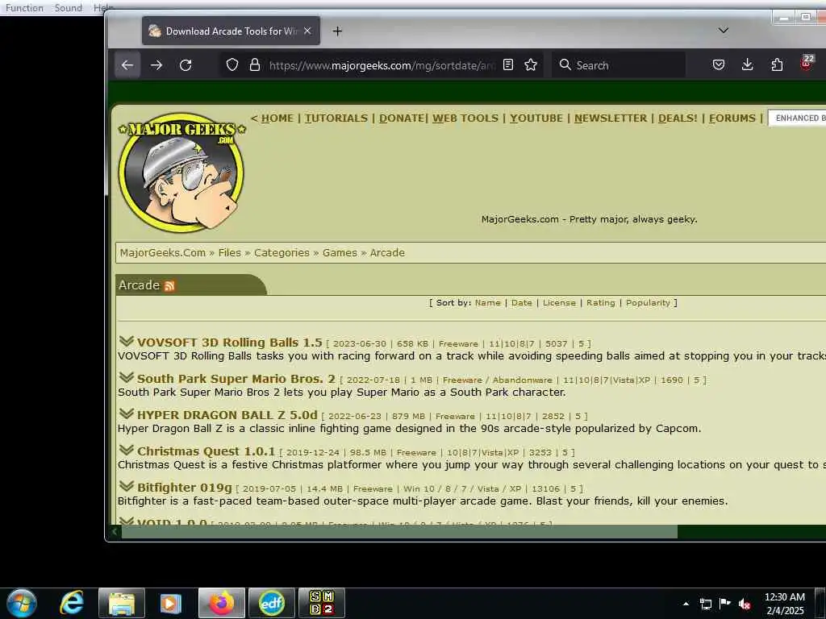This screenshot has height=619, width=826.
Task: Click the horizontal scrollbar of the page
Action: [399, 532]
